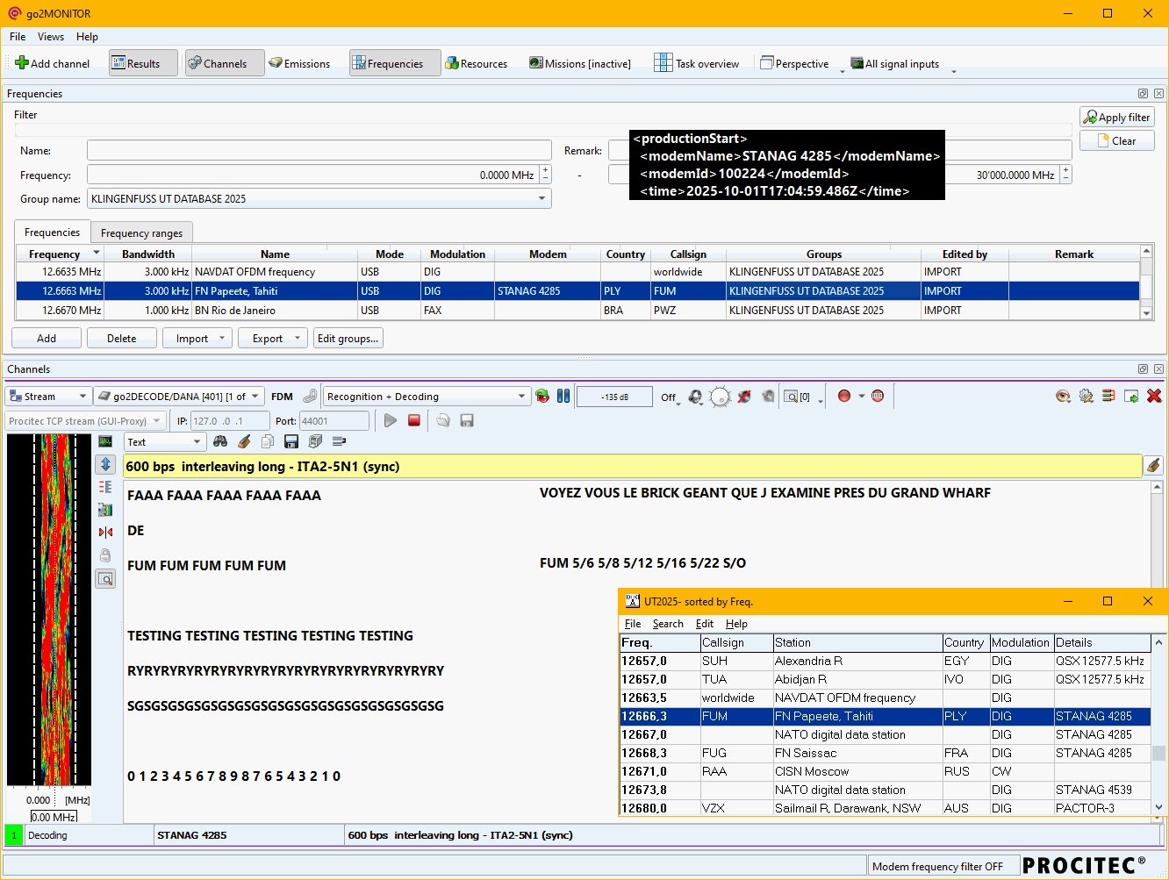The height and width of the screenshot is (880, 1169).
Task: Click the red mirror-arrows icon beside the waterfall
Action: click(105, 533)
